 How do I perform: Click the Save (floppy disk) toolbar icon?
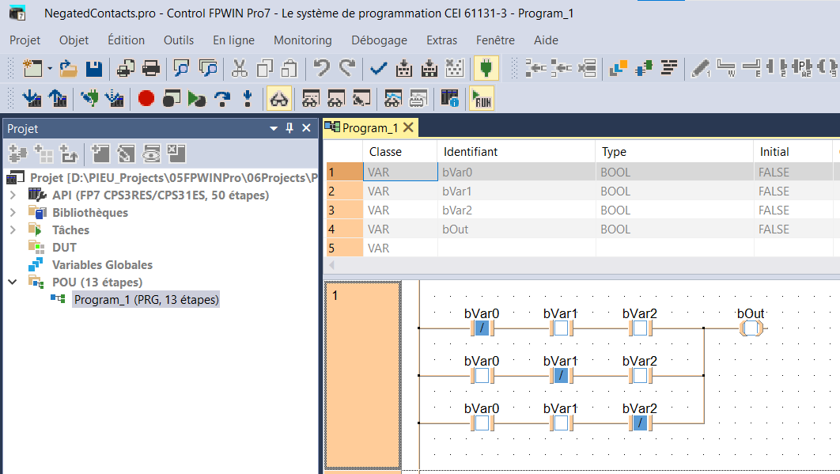tap(93, 69)
